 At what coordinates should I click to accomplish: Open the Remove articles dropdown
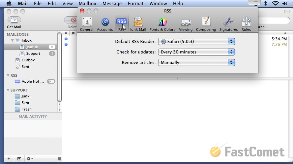pos(196,62)
